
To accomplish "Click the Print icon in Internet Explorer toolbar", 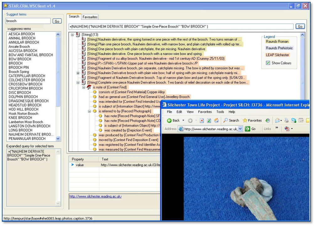I will pos(286,120).
